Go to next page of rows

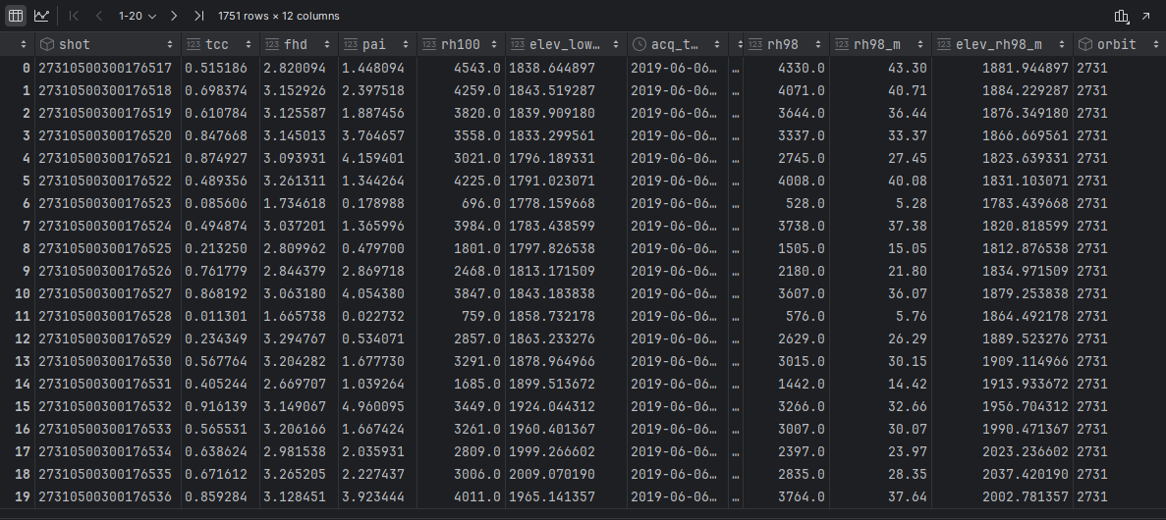[174, 16]
